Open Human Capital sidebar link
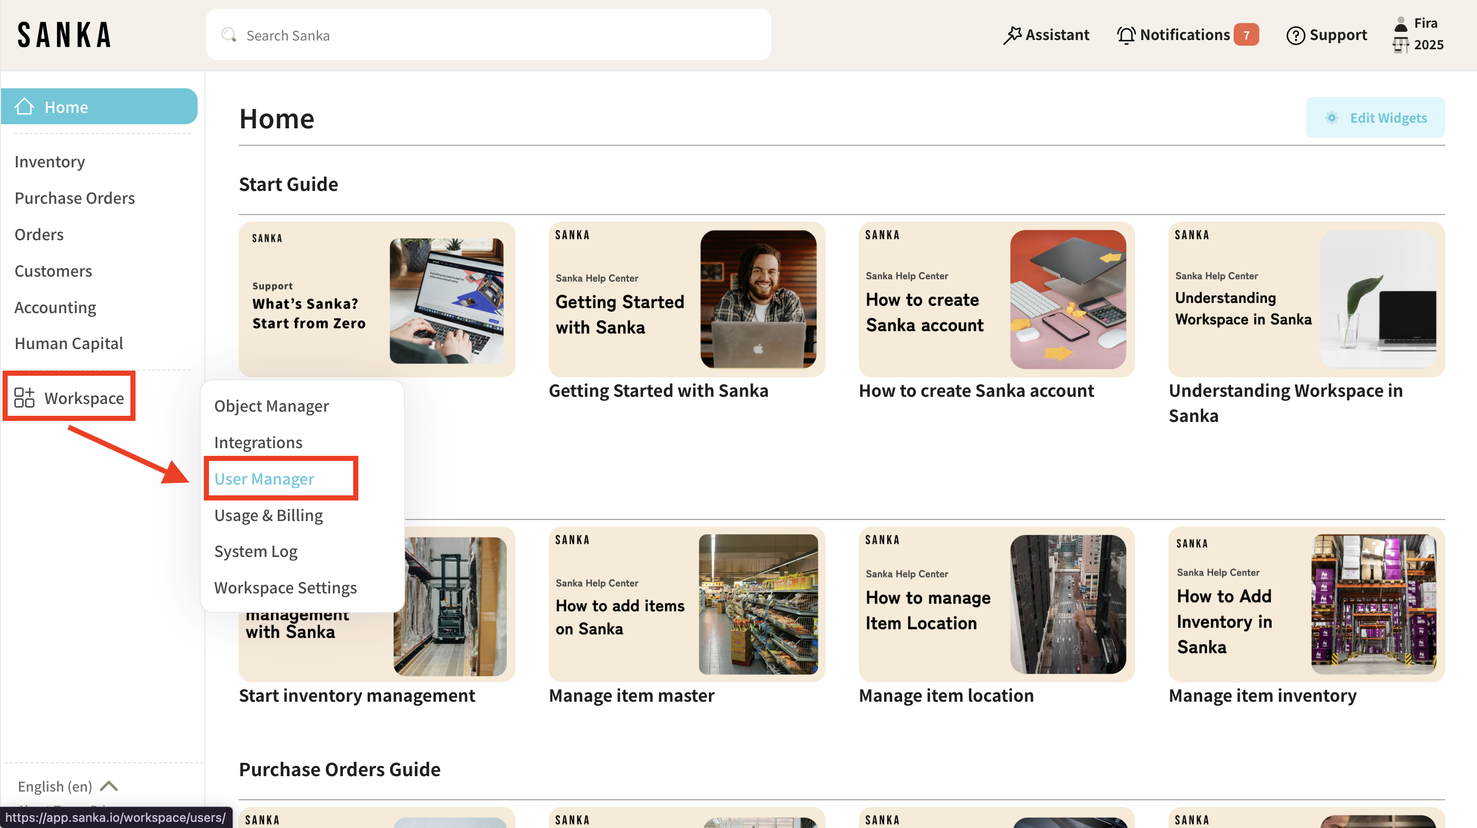 coord(69,343)
